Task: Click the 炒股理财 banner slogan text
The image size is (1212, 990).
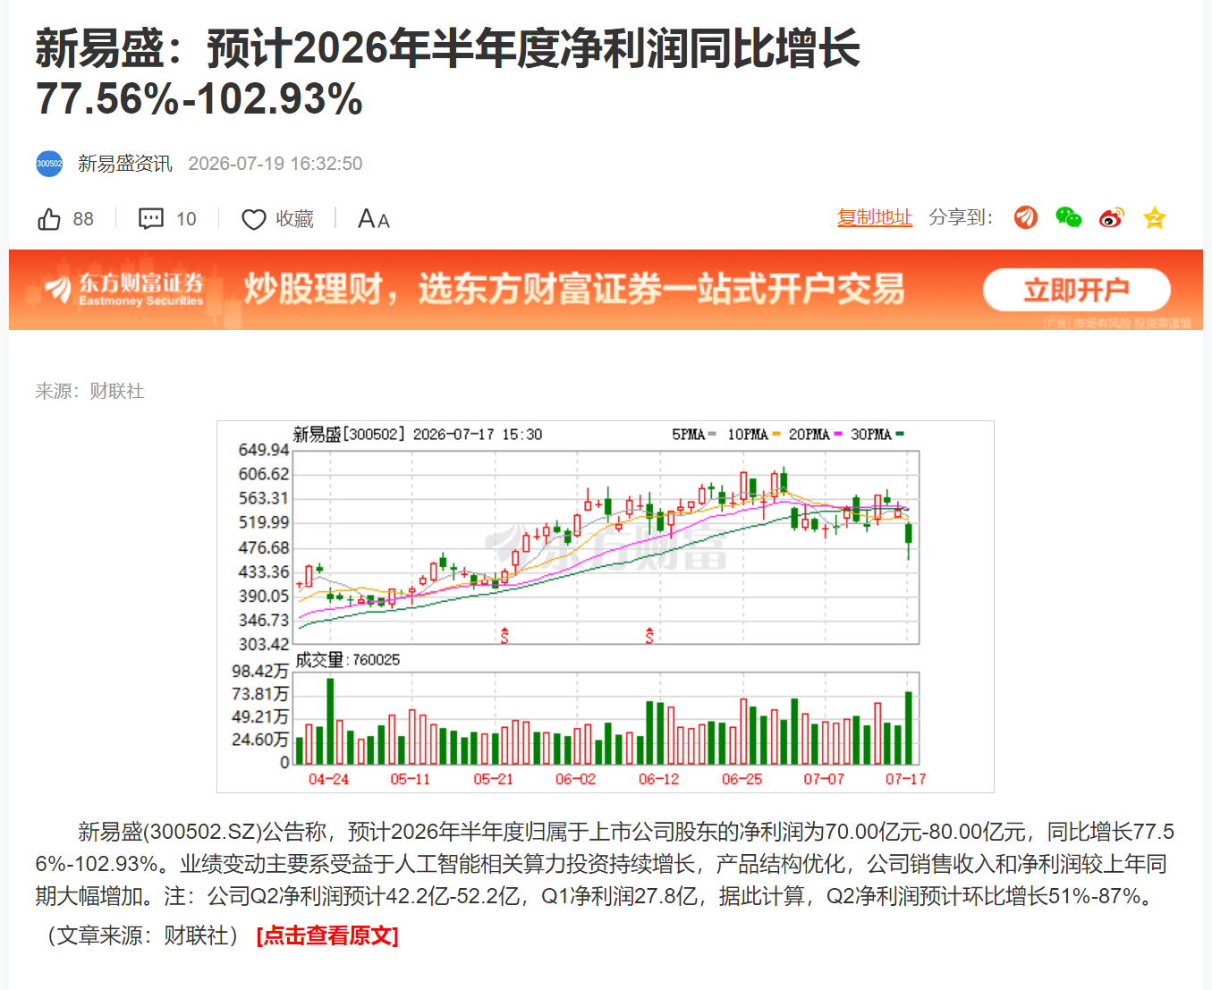Action: [x=574, y=290]
